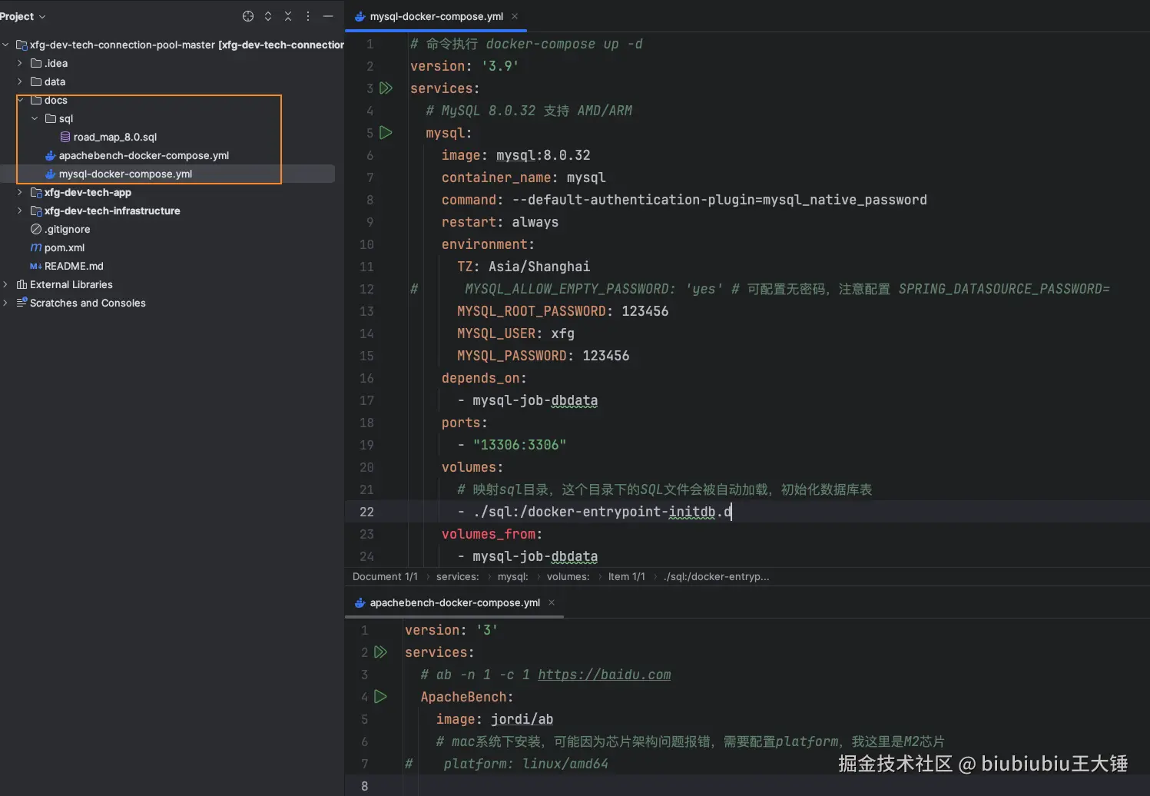
Task: Click the Expand All icon in Project toolbar
Action: coord(268,16)
